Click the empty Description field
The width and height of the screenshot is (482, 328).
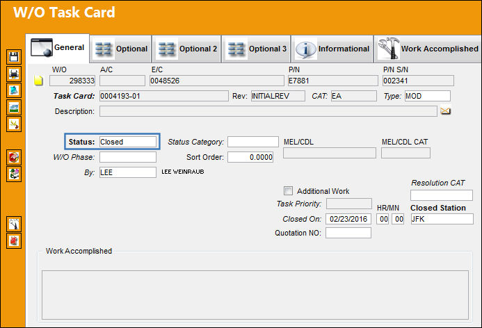268,111
